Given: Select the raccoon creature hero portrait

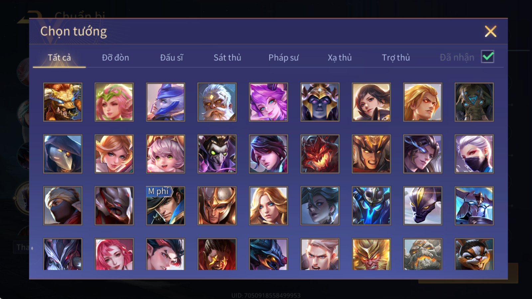Looking at the screenshot, I should pyautogui.click(x=474, y=254).
